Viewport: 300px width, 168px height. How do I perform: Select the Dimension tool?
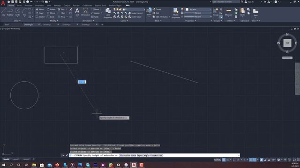(x=85, y=12)
